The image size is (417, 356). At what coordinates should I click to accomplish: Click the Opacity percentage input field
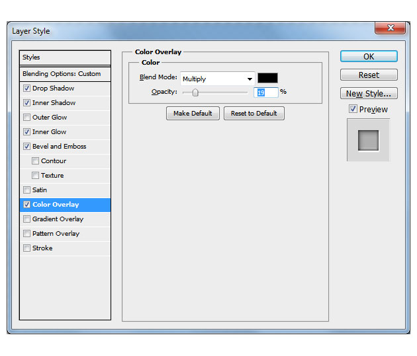[265, 92]
